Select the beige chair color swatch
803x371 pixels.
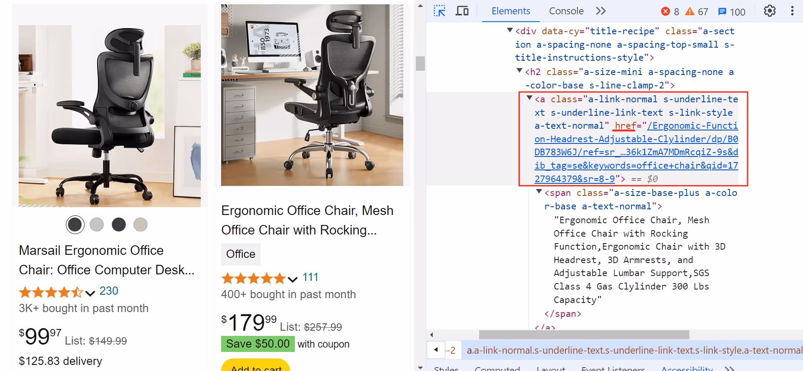pyautogui.click(x=140, y=225)
